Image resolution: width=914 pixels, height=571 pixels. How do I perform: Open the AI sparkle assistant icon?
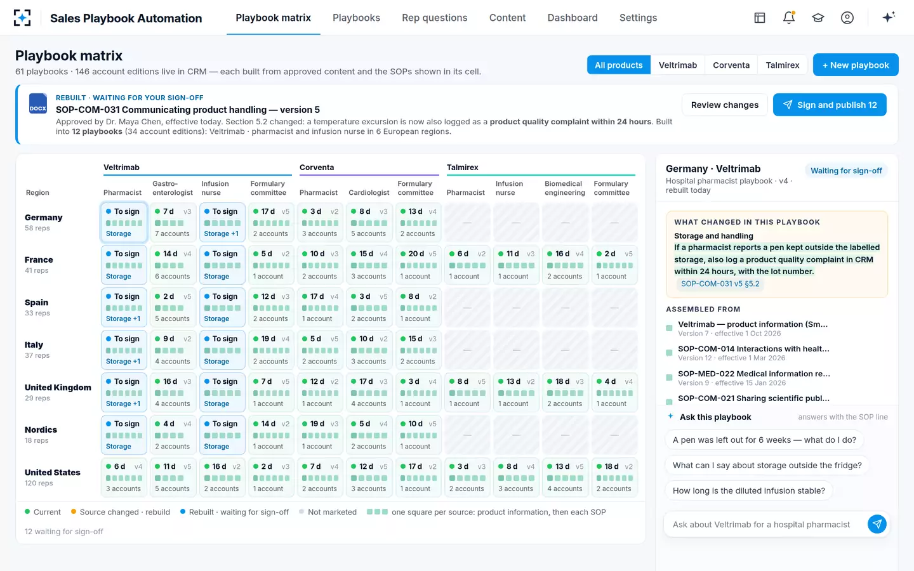(889, 17)
